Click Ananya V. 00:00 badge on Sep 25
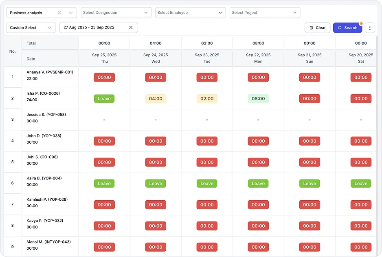The image size is (382, 257). [104, 78]
